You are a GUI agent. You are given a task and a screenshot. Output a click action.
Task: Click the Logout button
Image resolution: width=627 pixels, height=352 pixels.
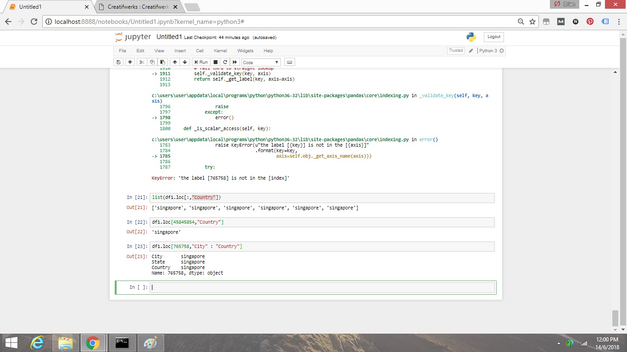pyautogui.click(x=494, y=37)
